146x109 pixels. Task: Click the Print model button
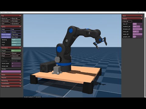tap(6, 21)
